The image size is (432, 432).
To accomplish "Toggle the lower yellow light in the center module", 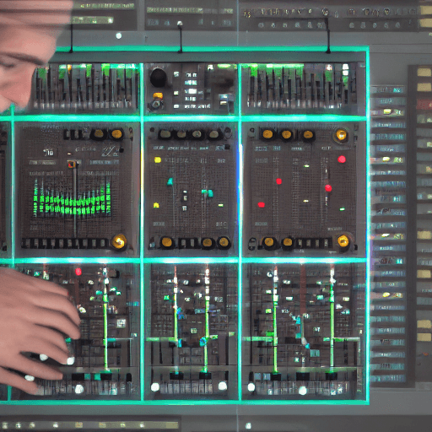I will click(x=156, y=205).
